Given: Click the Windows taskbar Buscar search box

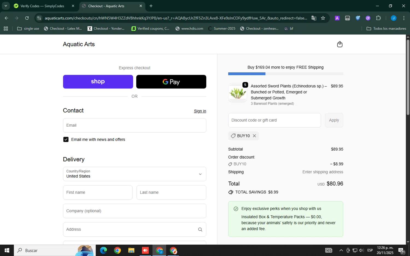Looking at the screenshot, I should point(55,250).
